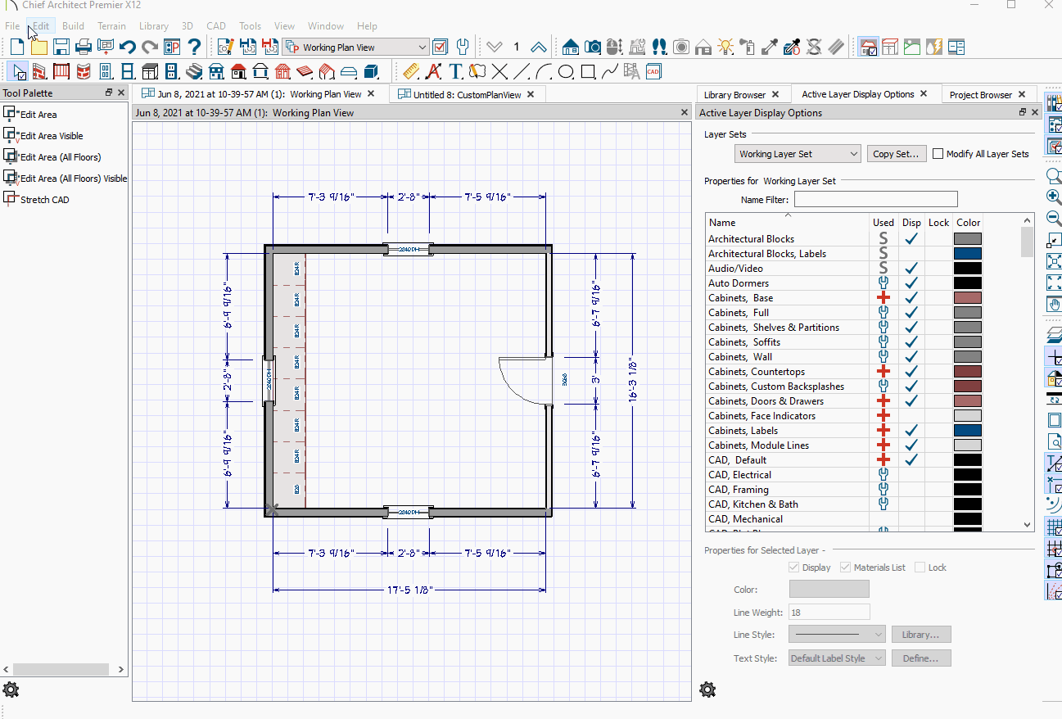The image size is (1062, 719).
Task: Expand the Text Style dropdown
Action: 836,658
